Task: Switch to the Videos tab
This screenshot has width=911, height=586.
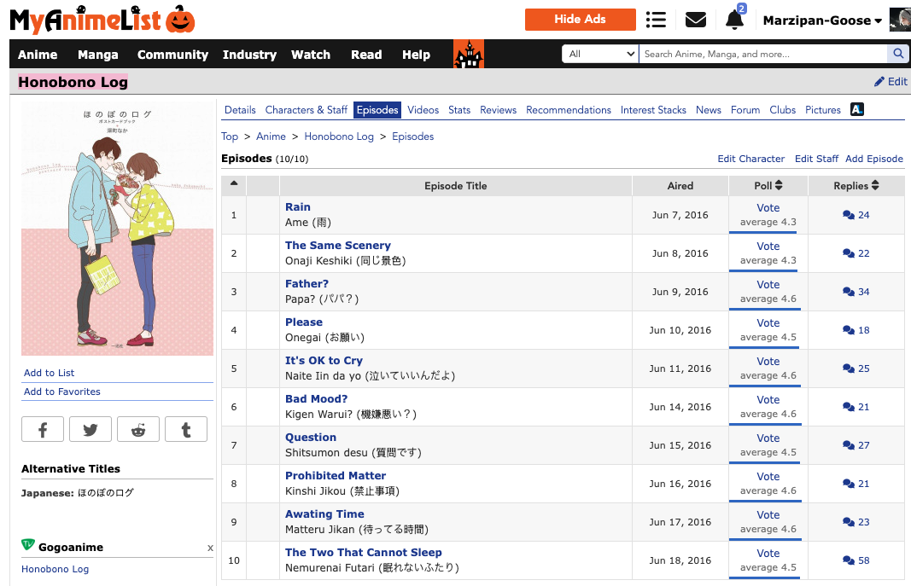Action: click(x=423, y=110)
